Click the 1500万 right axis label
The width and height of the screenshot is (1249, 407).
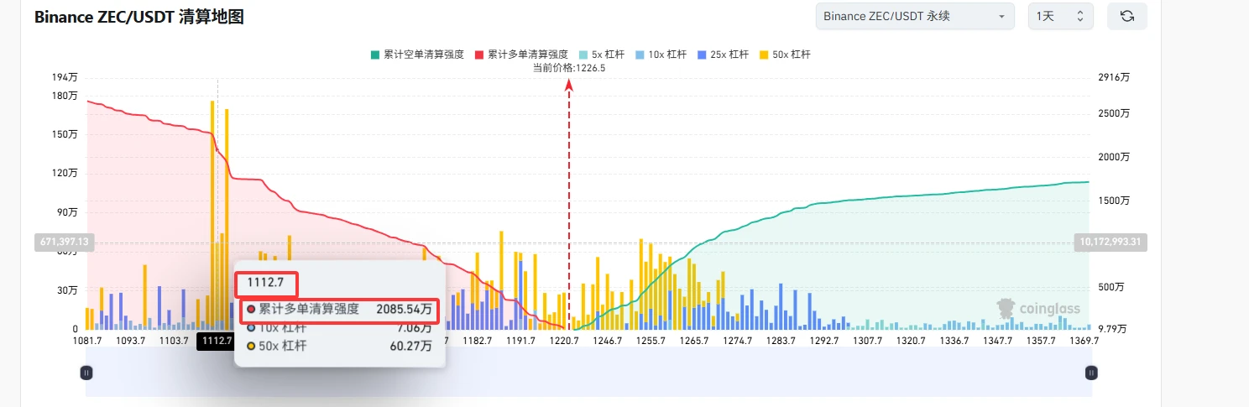point(1114,201)
